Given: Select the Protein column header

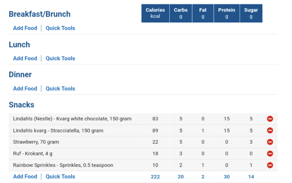Looking at the screenshot, I should pyautogui.click(x=227, y=13).
